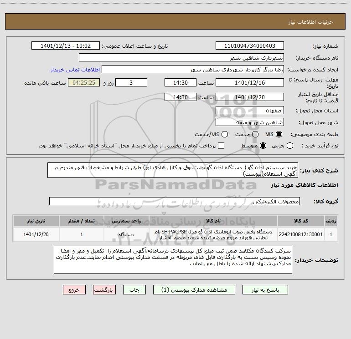The height and width of the screenshot is (339, 351).
Task: Click remaining days field showing 3
Action: [131, 82]
